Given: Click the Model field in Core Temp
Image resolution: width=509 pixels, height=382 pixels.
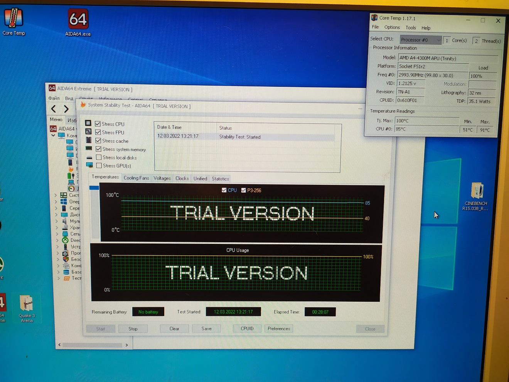Looking at the screenshot, I should point(448,58).
